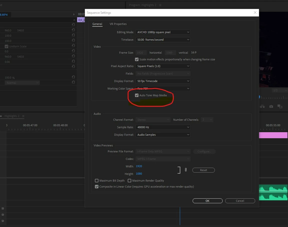Click the Reset button for previews

pyautogui.click(x=203, y=170)
